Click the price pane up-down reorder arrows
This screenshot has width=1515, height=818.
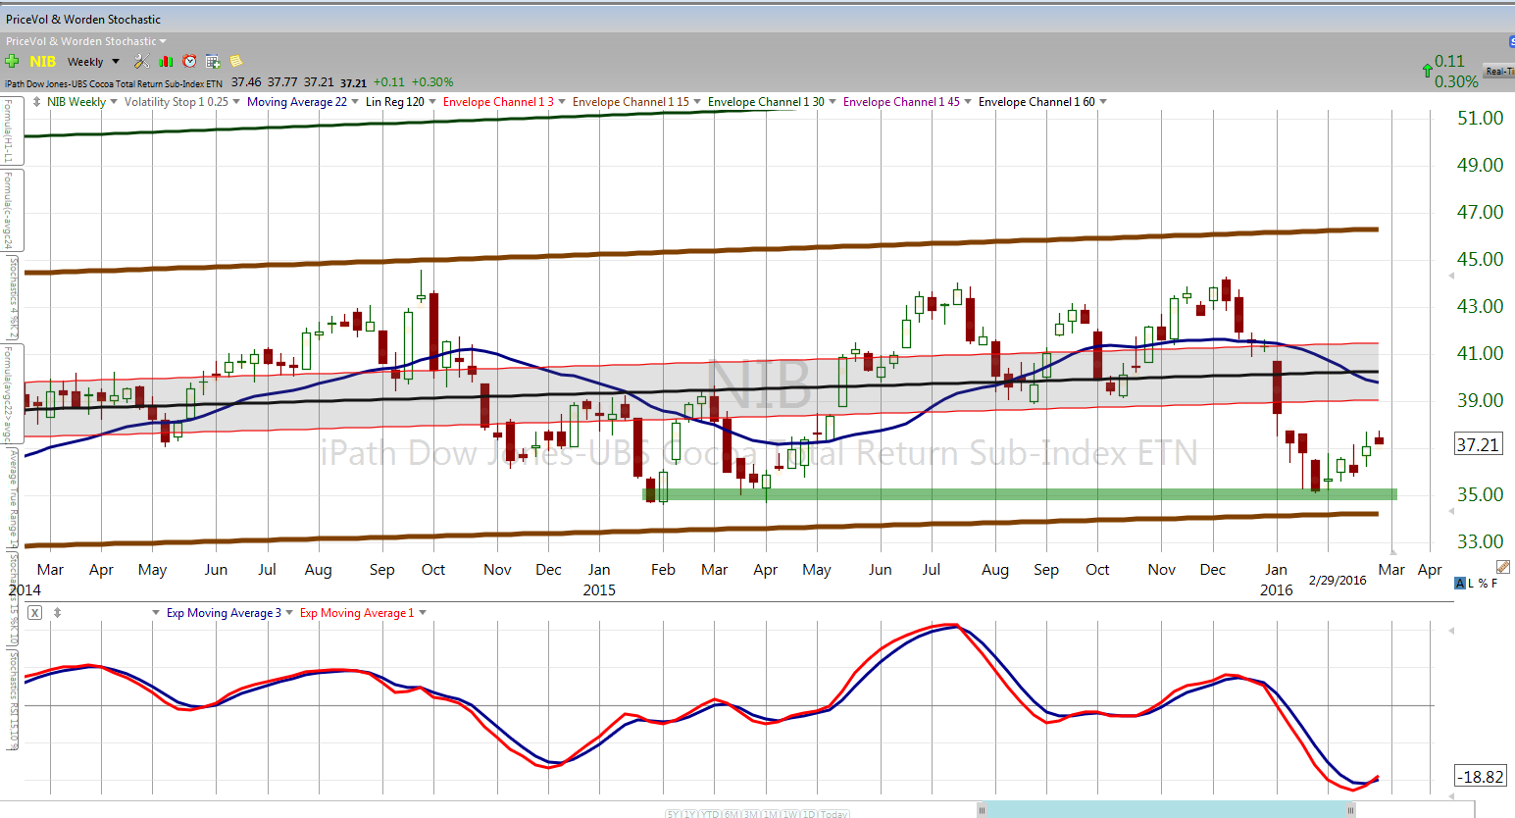click(37, 102)
